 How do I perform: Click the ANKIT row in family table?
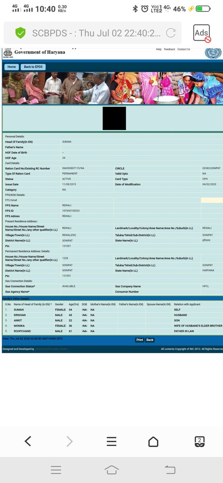point(112,320)
